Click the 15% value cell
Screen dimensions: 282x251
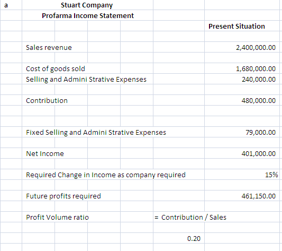point(271,175)
